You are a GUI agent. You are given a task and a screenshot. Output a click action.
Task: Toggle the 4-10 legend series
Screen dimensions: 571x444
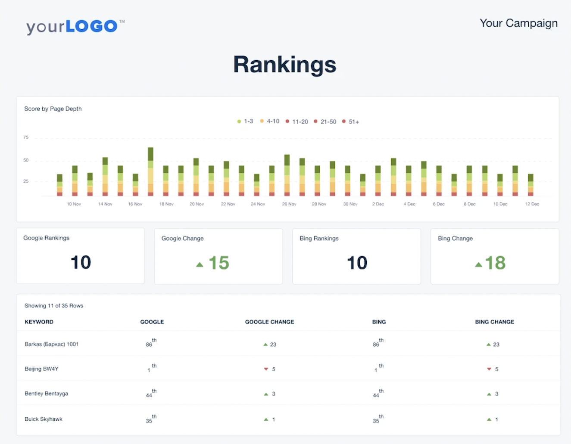[270, 121]
